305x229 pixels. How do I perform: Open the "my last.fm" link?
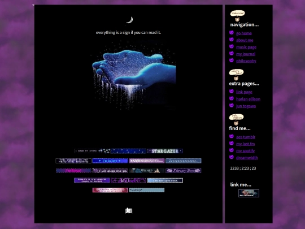[246, 144]
